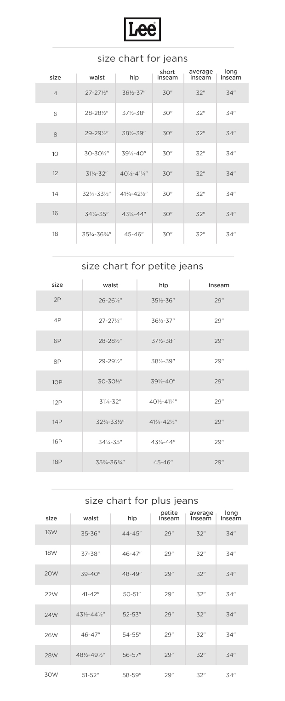Image resolution: width=285 pixels, height=701 pixels.
Task: Select the 43½-44½" waist value for 24W
Action: 91,615
